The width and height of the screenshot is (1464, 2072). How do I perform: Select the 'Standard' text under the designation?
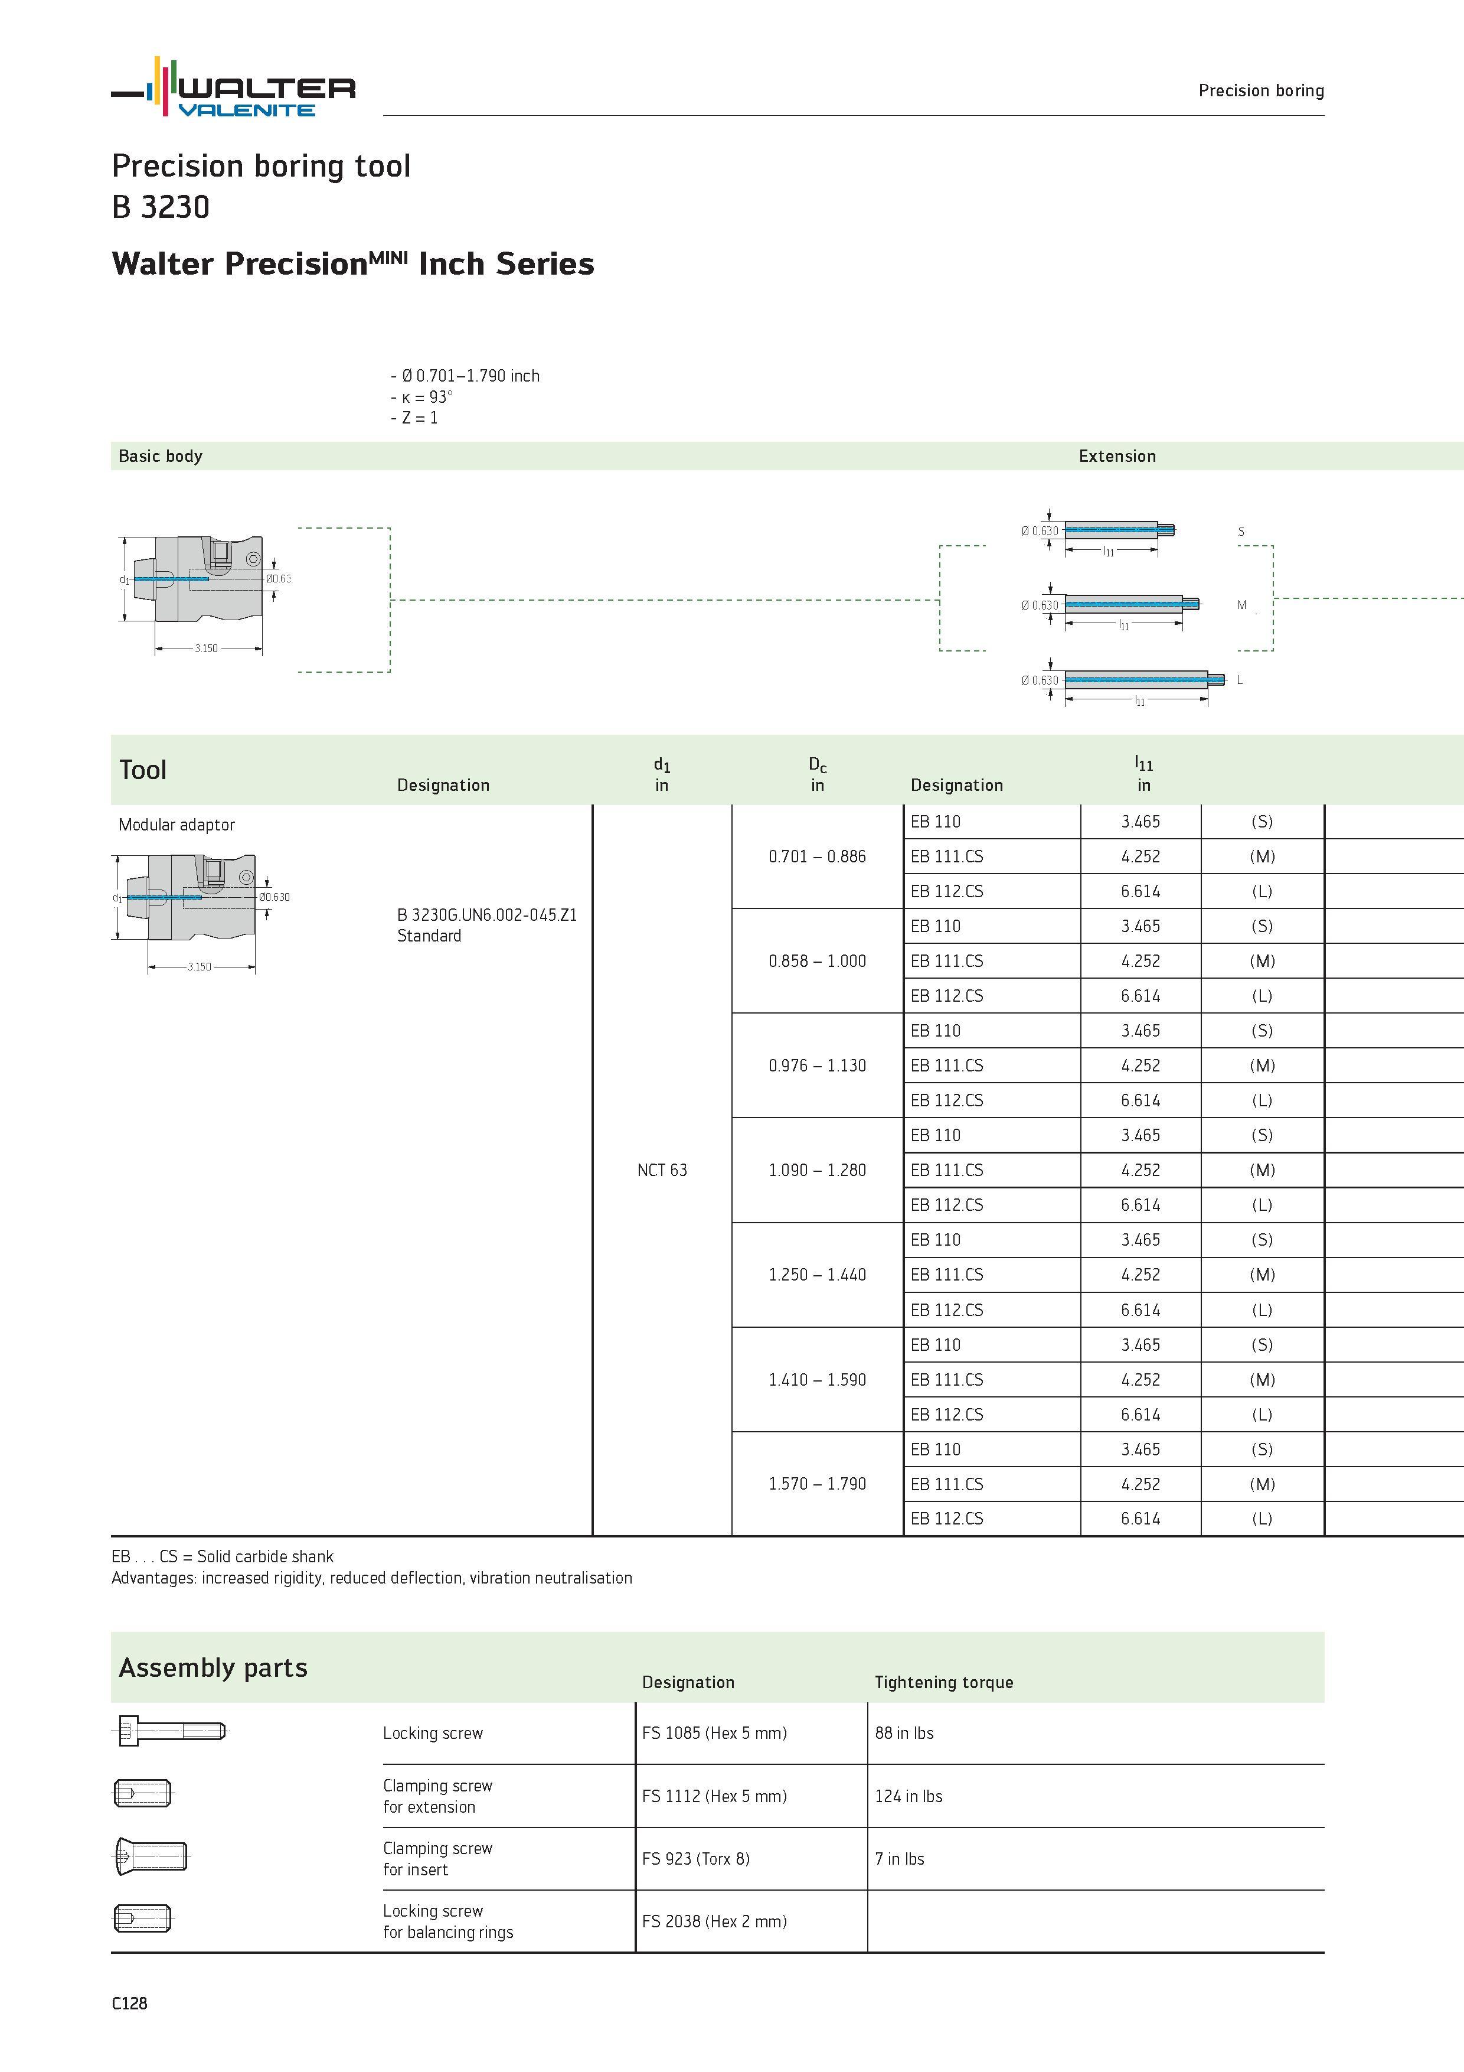click(x=429, y=936)
